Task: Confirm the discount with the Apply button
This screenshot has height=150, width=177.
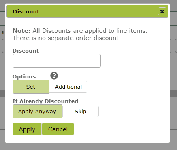Action: coord(27,129)
